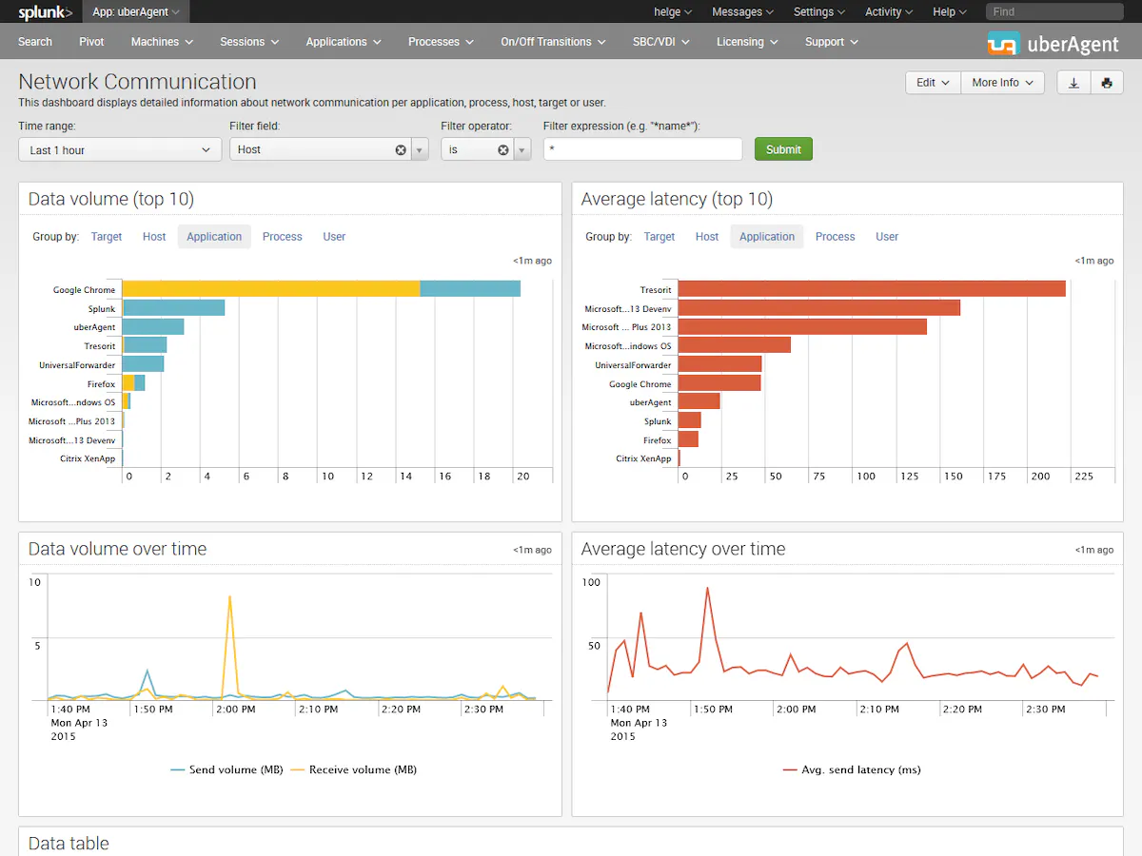
Task: Click the download/export icon button
Action: 1073,83
